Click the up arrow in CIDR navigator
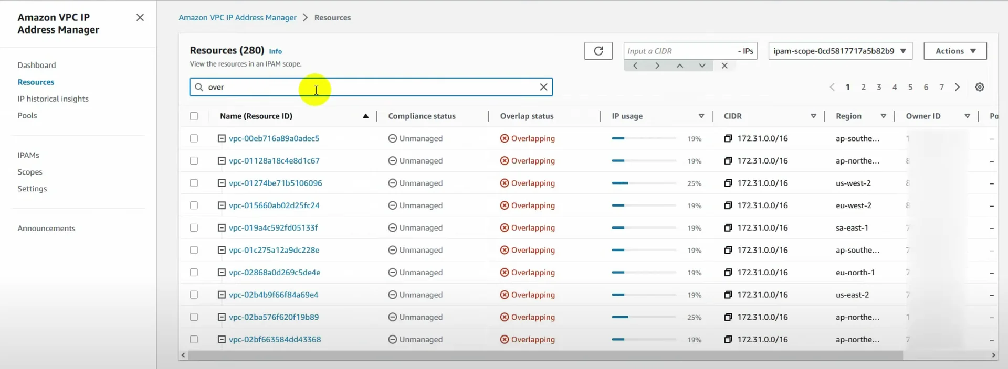The image size is (1008, 369). pos(679,66)
